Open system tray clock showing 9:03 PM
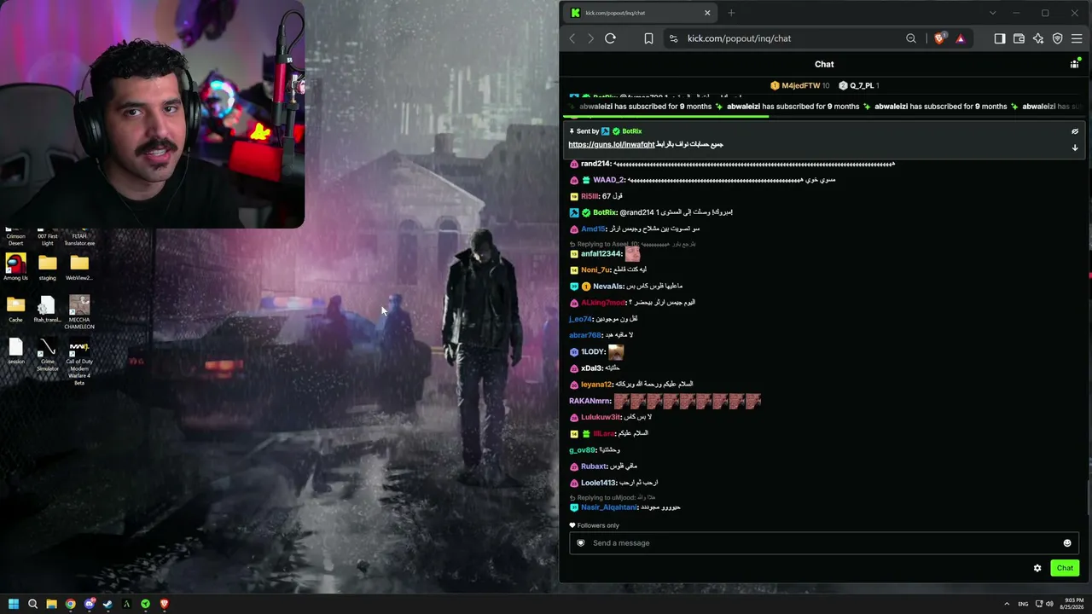The image size is (1092, 614). coord(1071,604)
